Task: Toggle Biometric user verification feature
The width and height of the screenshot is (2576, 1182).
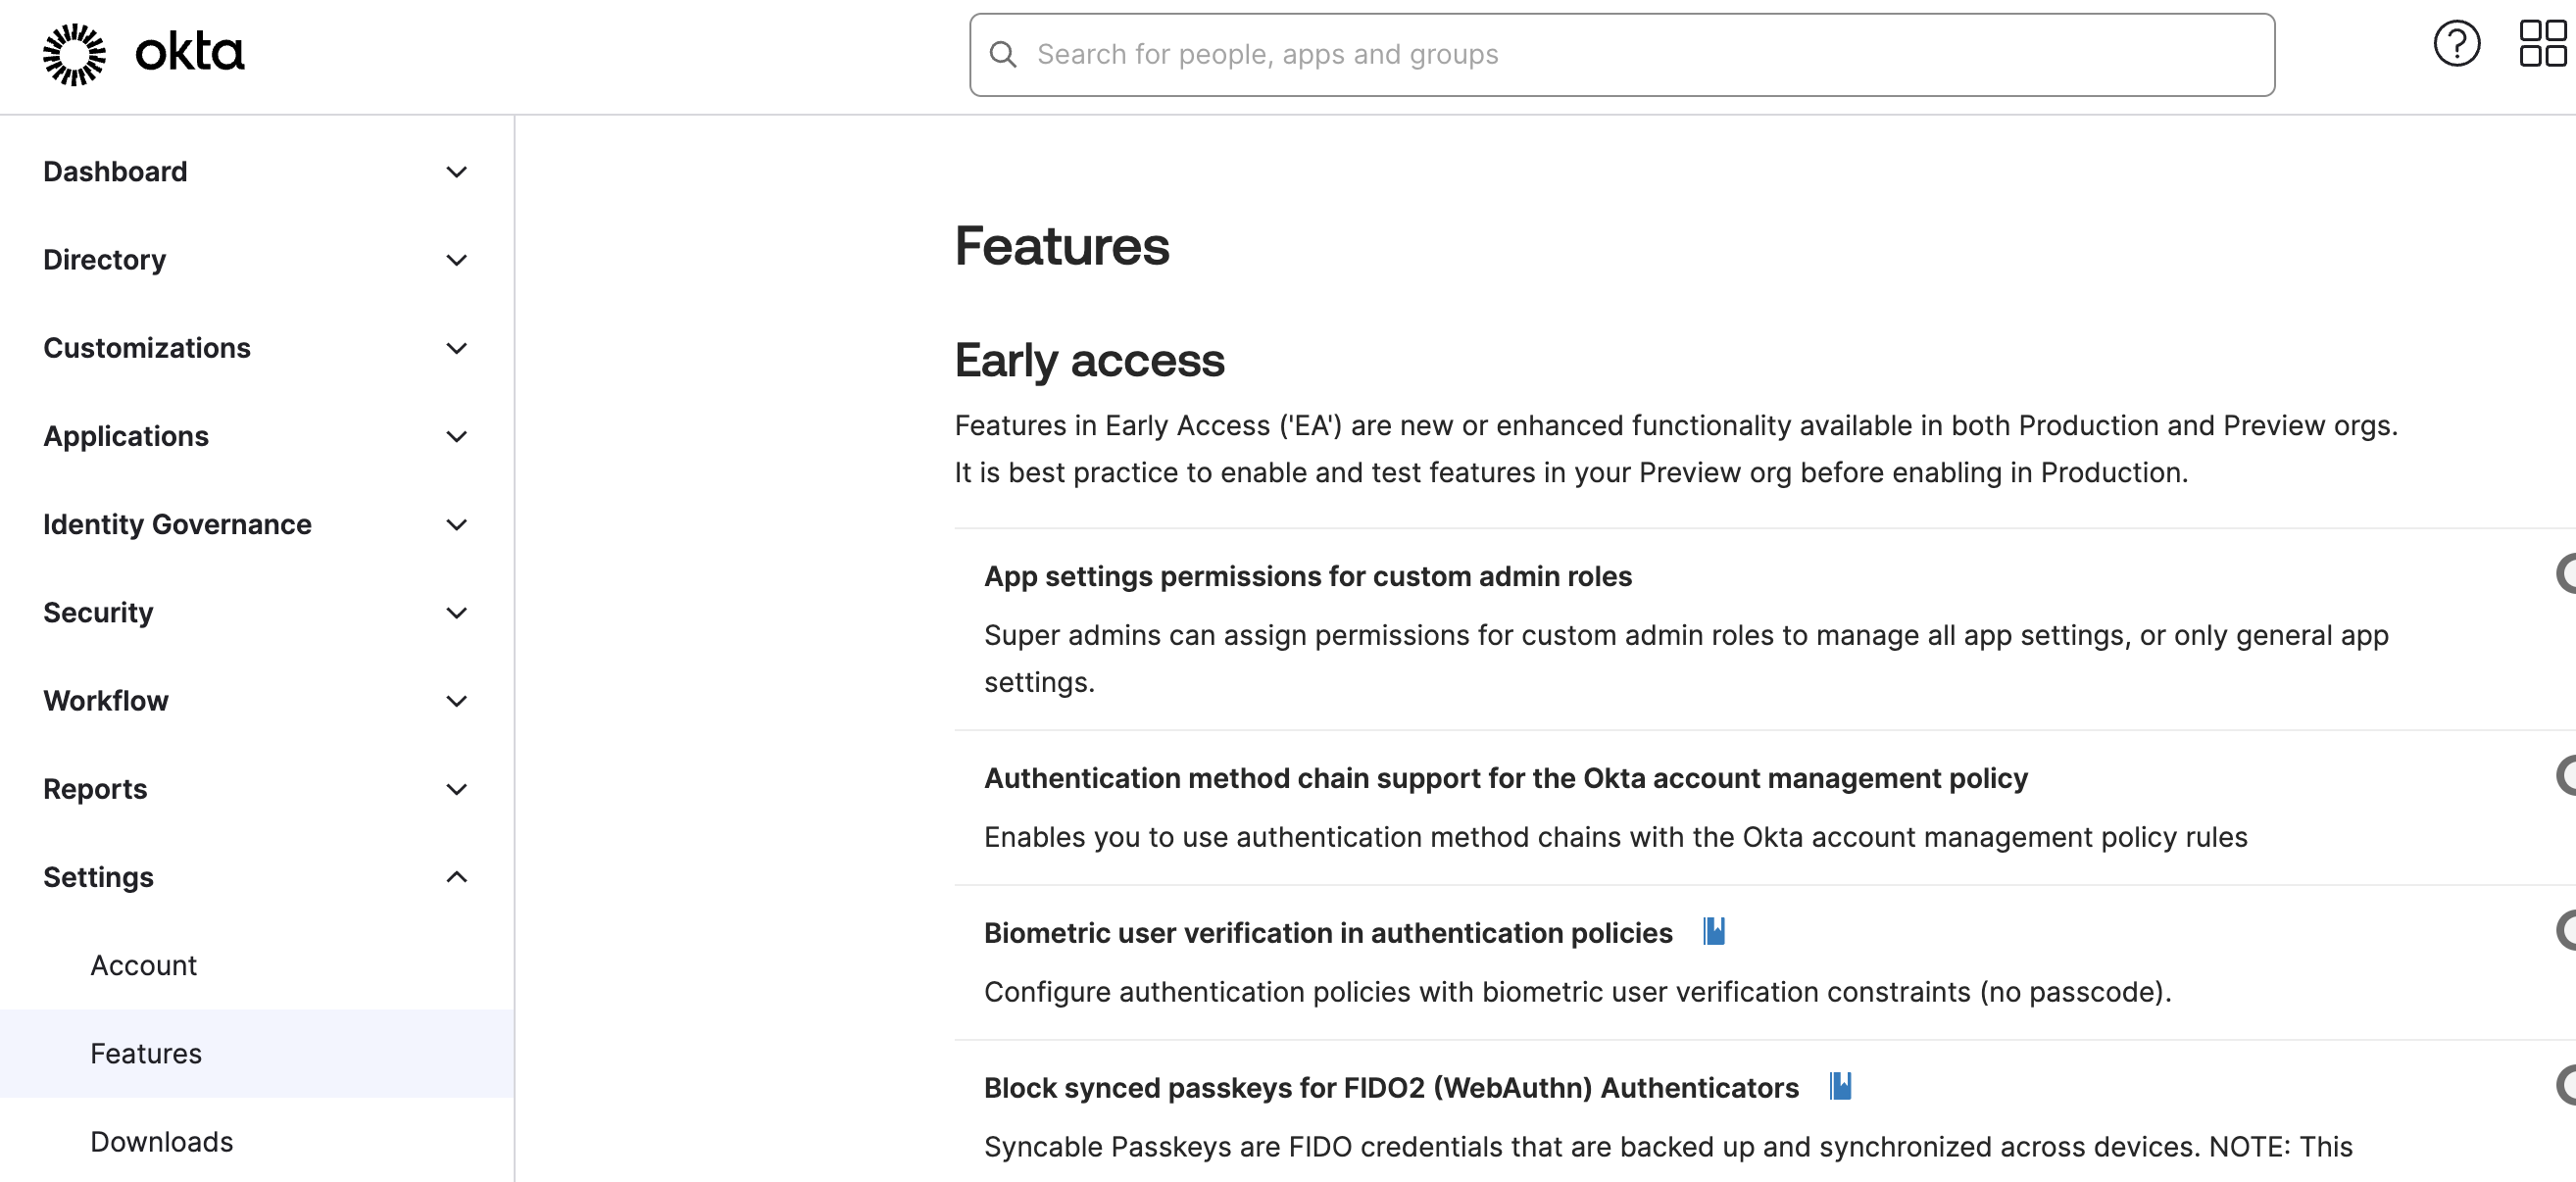Action: pyautogui.click(x=2568, y=931)
